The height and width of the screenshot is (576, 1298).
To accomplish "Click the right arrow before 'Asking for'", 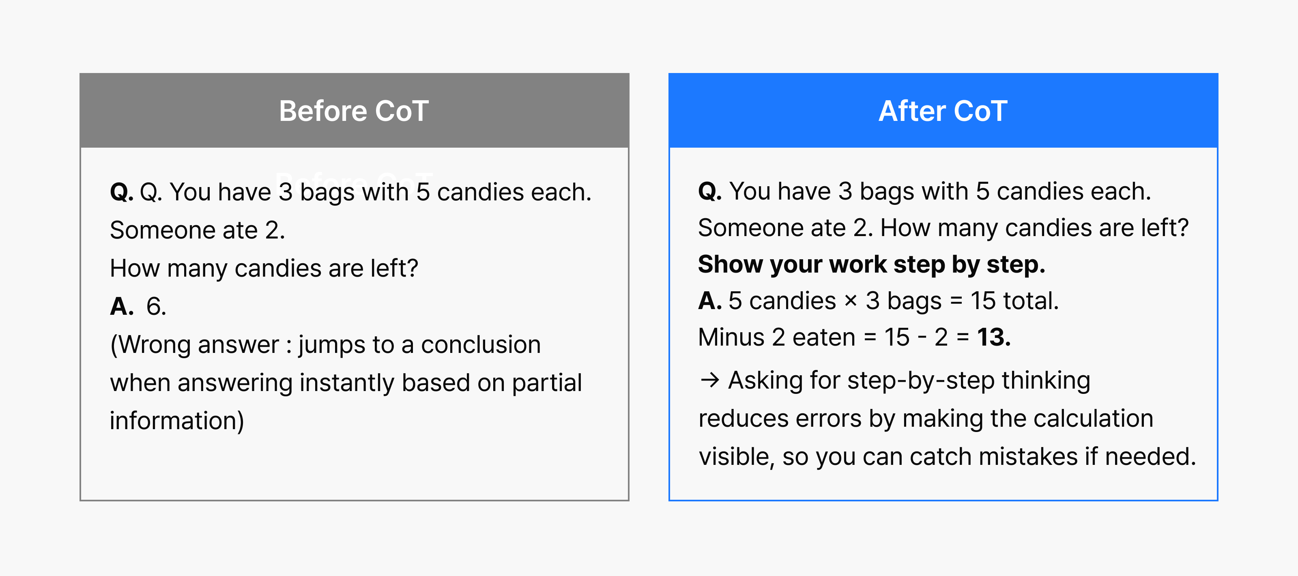I will tap(709, 380).
